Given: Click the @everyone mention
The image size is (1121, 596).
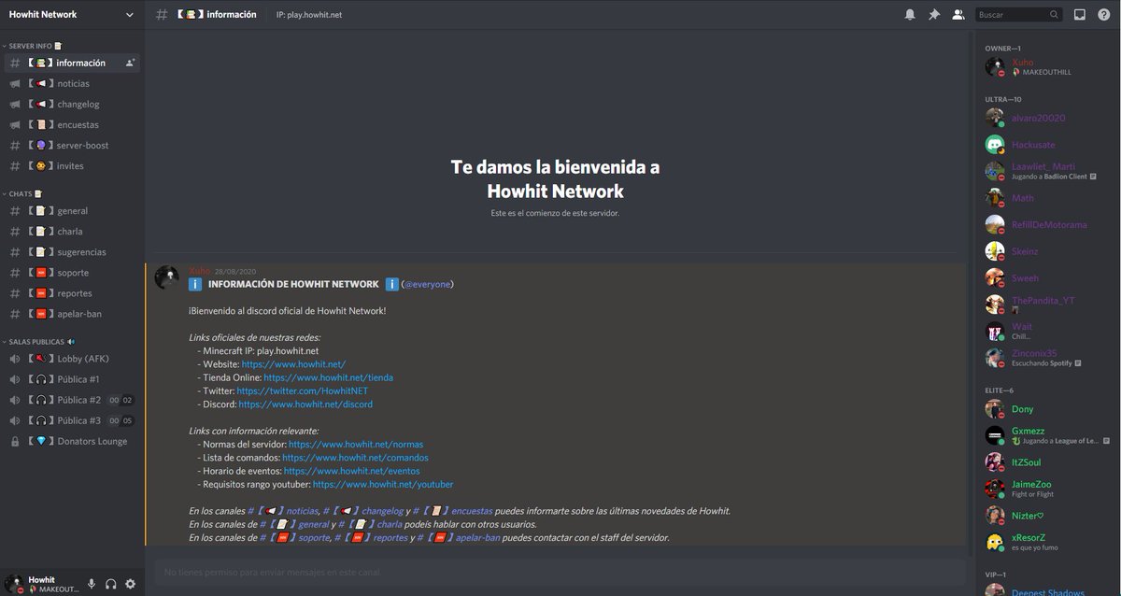Looking at the screenshot, I should pos(429,283).
